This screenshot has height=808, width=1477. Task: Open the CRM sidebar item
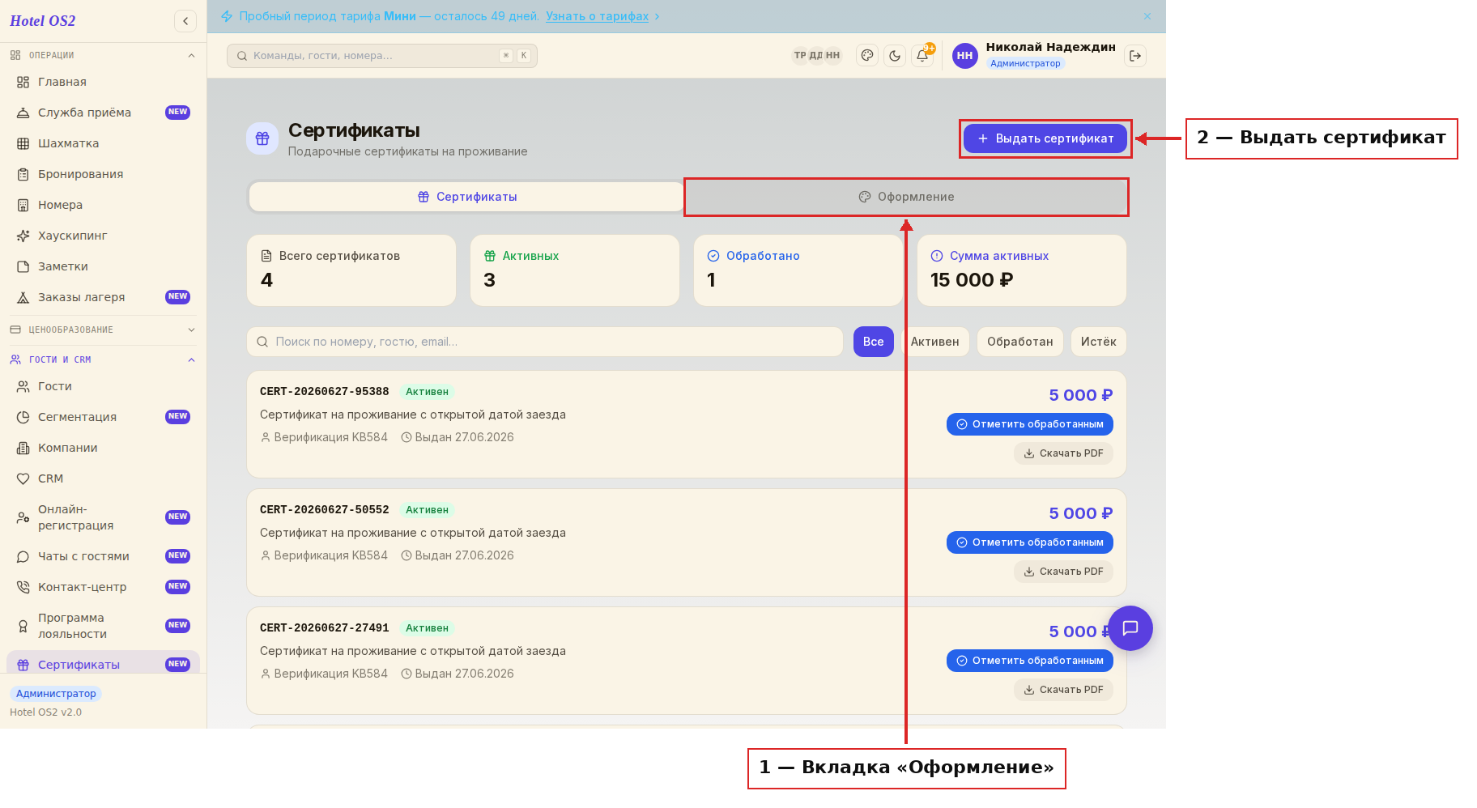pos(103,478)
